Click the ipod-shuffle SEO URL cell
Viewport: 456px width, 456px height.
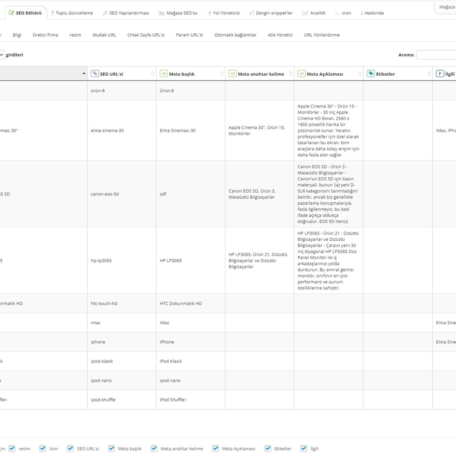pyautogui.click(x=122, y=400)
